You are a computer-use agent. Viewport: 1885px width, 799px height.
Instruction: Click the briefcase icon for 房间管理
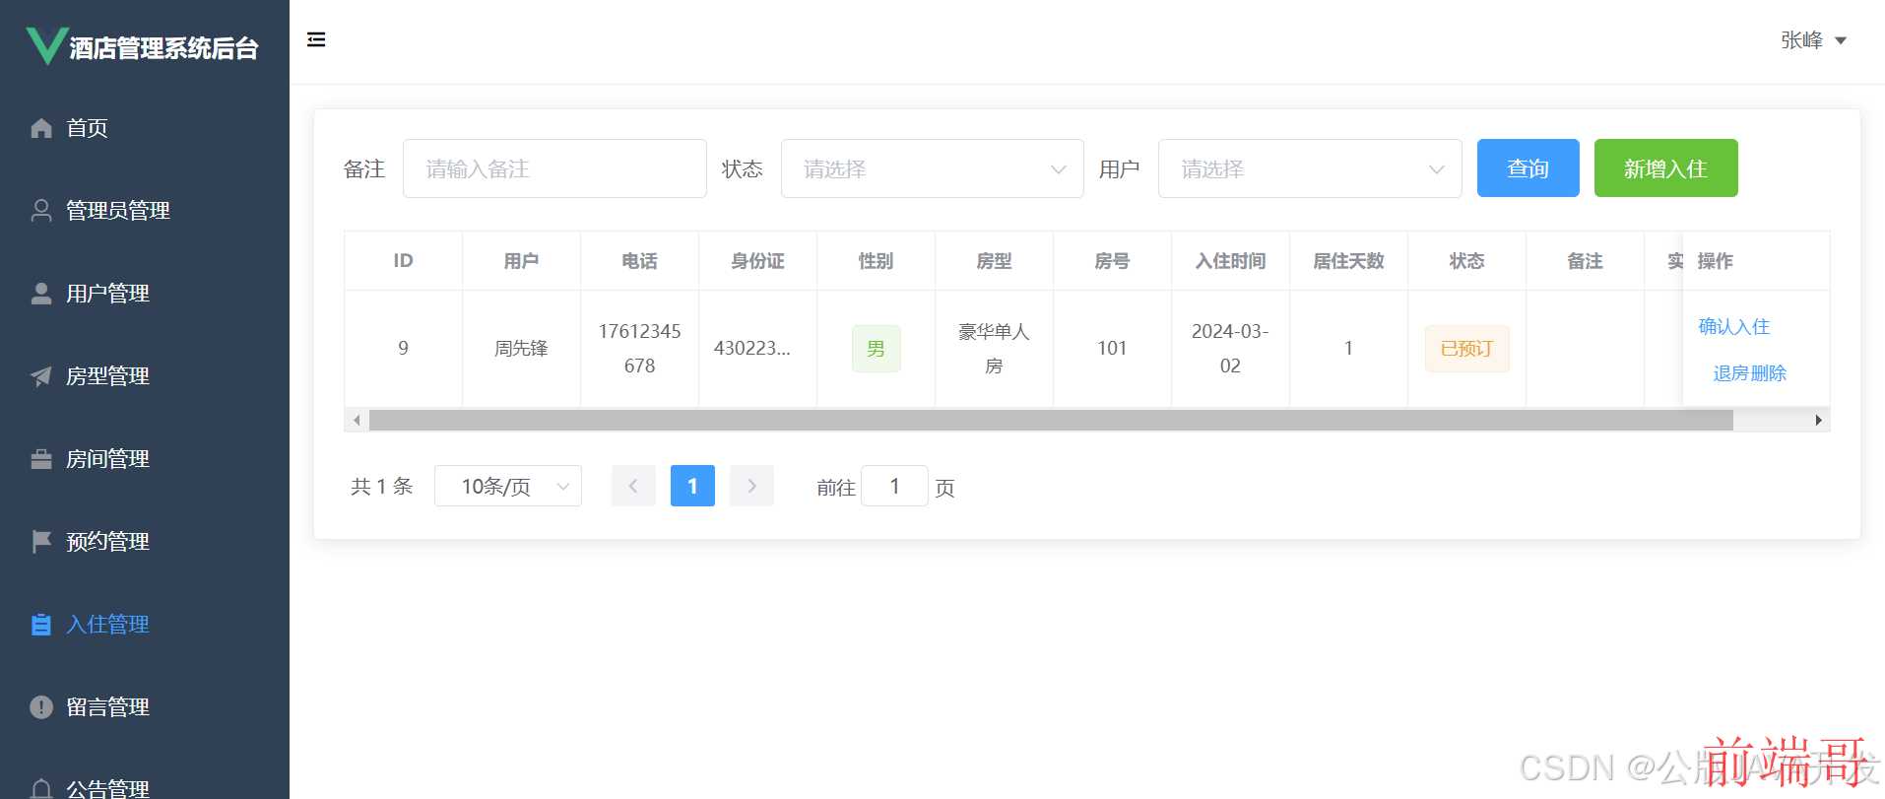41,459
